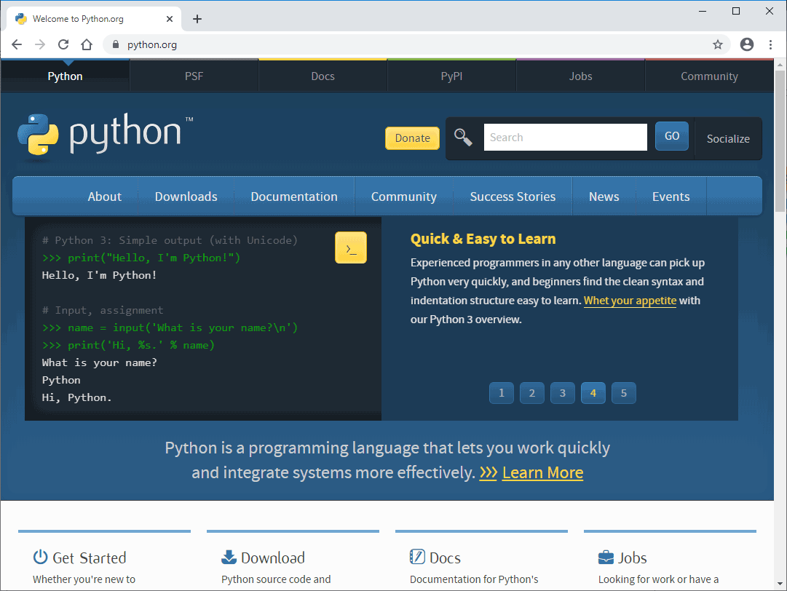Bookmark this page with the star icon
The width and height of the screenshot is (787, 591).
[718, 44]
